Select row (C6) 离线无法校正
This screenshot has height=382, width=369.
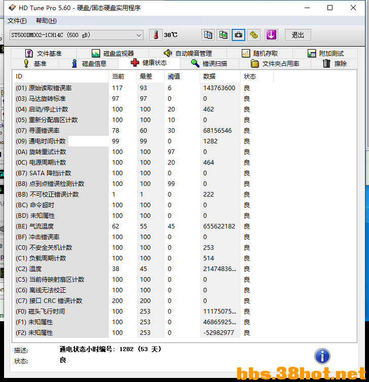144,290
